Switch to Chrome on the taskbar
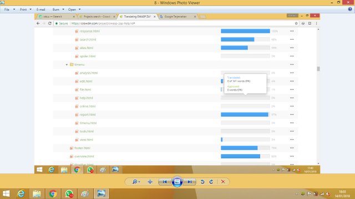The image size is (355, 199). [53, 193]
